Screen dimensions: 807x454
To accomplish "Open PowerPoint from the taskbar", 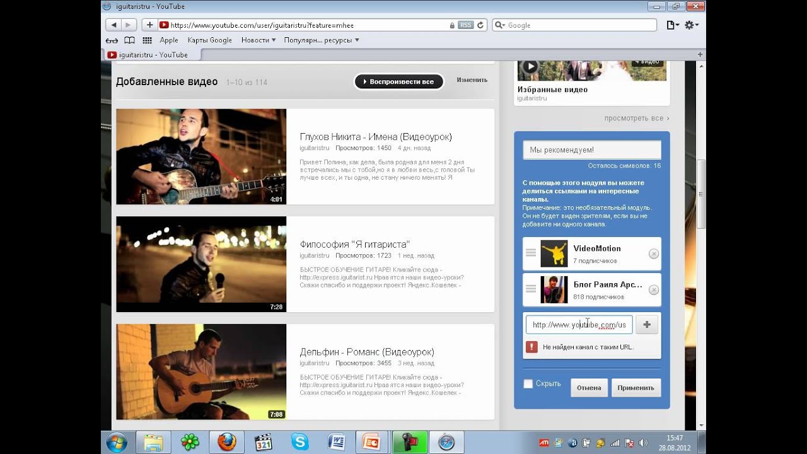I will point(373,443).
